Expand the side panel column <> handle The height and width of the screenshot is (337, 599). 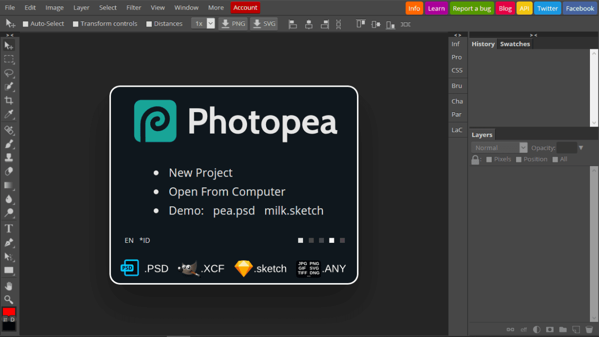pos(458,35)
